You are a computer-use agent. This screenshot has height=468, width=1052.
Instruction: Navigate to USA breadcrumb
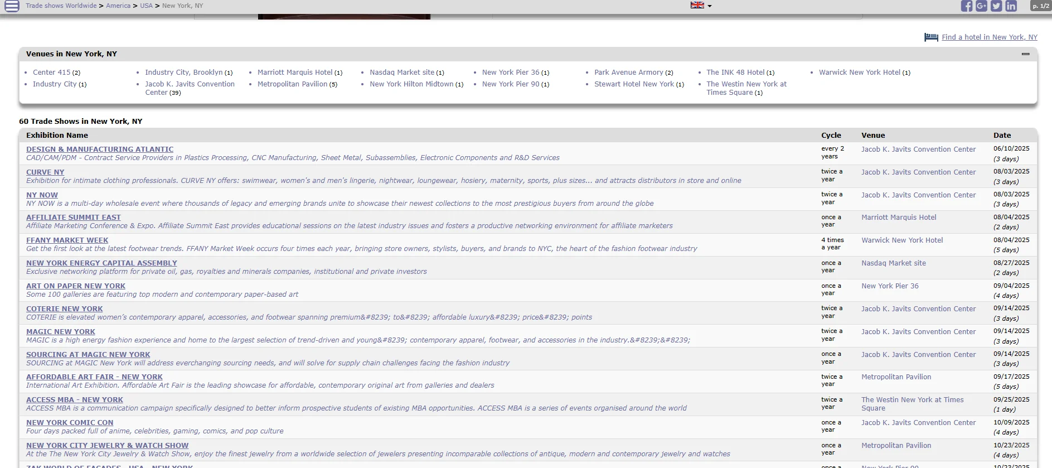click(x=146, y=6)
